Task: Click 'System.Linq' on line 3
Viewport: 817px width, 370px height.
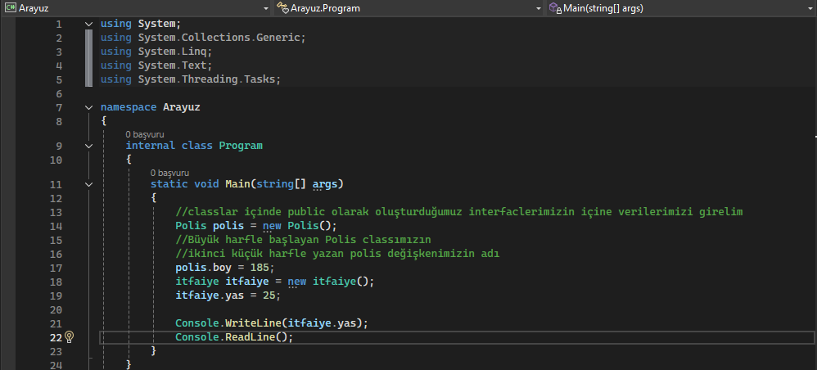Action: coord(173,52)
